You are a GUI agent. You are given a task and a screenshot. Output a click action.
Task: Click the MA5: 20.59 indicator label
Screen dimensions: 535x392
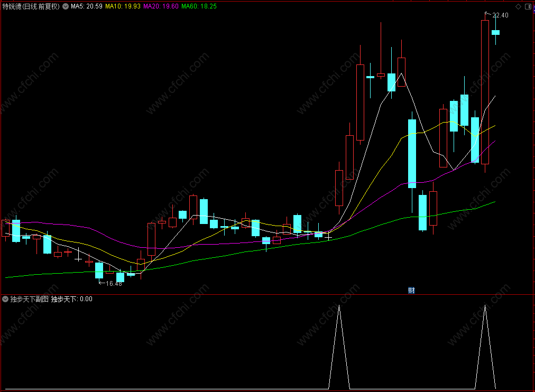[x=87, y=6]
